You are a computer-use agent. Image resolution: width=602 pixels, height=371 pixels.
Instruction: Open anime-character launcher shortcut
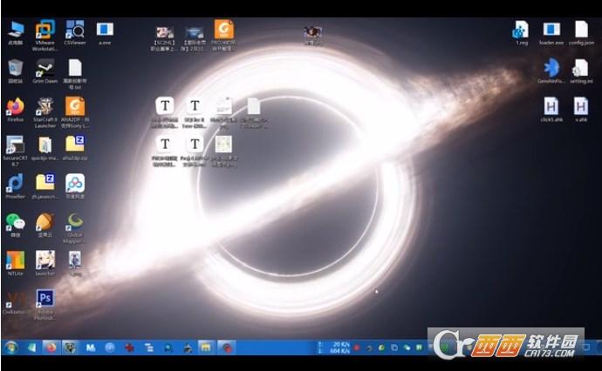(x=44, y=263)
